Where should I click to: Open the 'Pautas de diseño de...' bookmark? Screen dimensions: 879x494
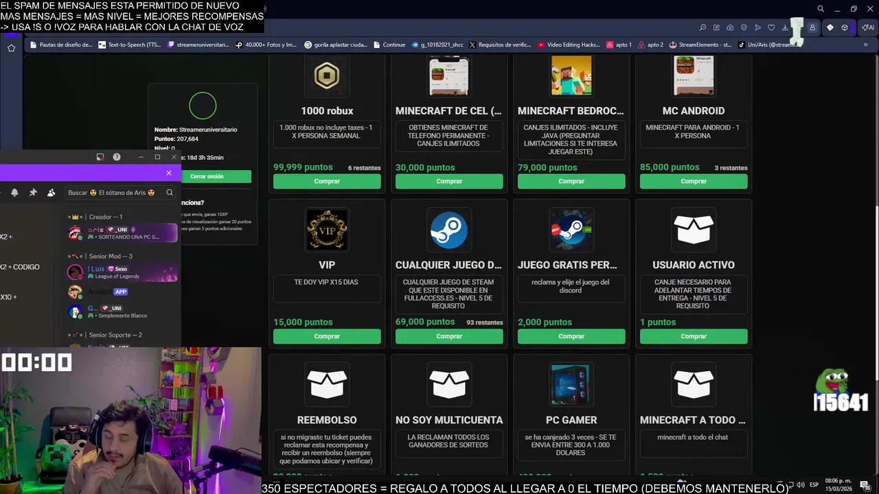[60, 45]
